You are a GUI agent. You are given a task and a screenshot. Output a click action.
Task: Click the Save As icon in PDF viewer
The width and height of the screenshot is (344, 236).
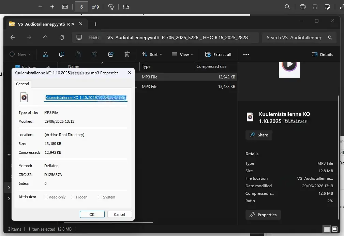(x=327, y=7)
